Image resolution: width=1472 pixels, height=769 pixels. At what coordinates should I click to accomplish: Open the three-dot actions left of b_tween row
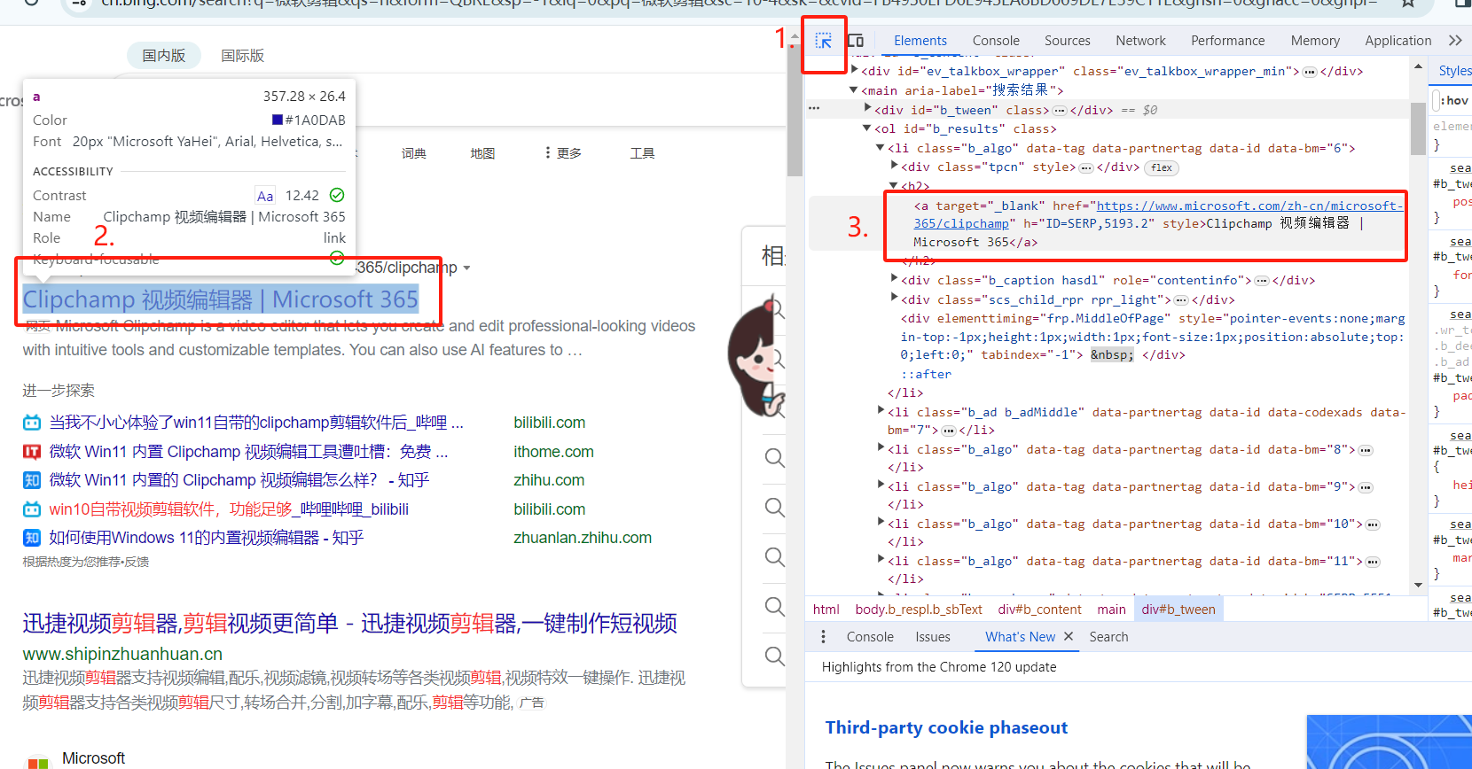[x=814, y=108]
